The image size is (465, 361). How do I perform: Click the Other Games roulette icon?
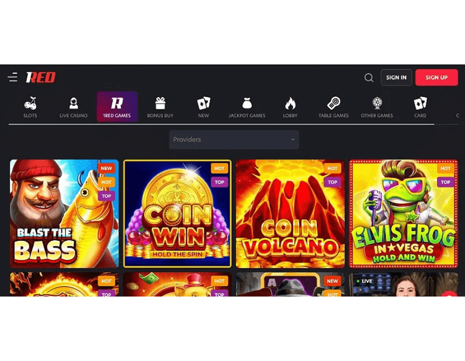(x=377, y=103)
